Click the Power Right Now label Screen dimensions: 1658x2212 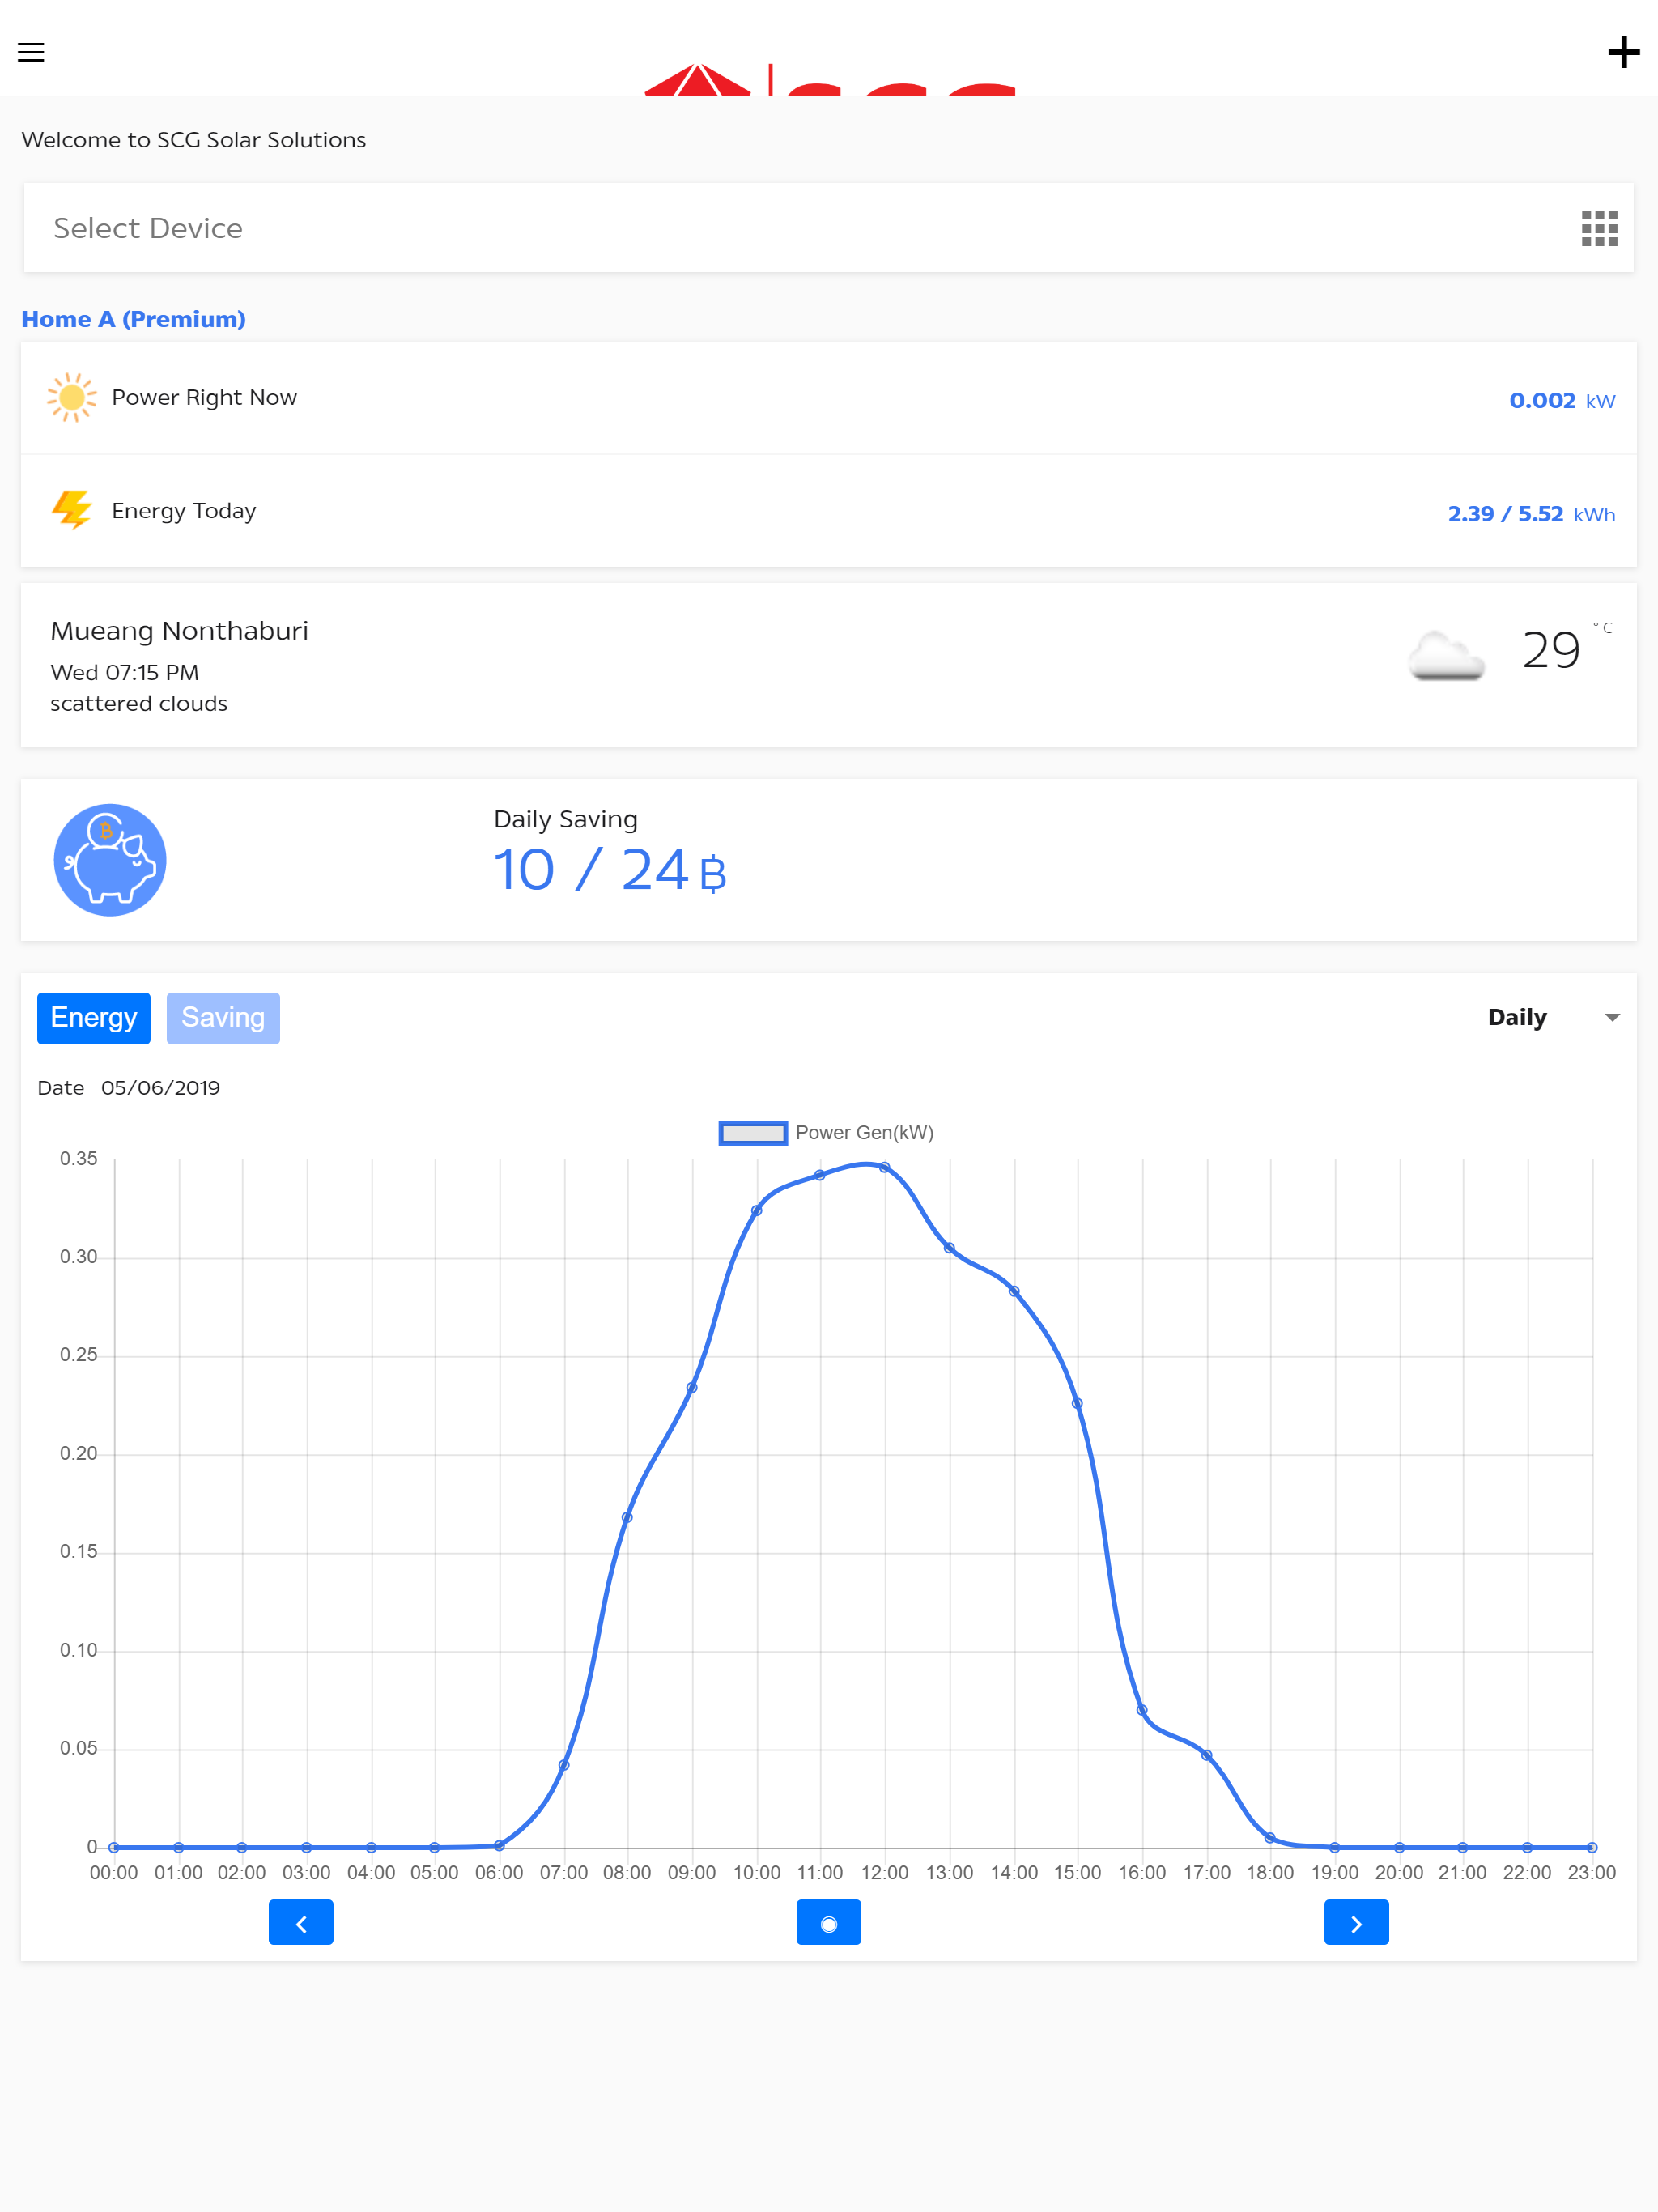tap(204, 397)
